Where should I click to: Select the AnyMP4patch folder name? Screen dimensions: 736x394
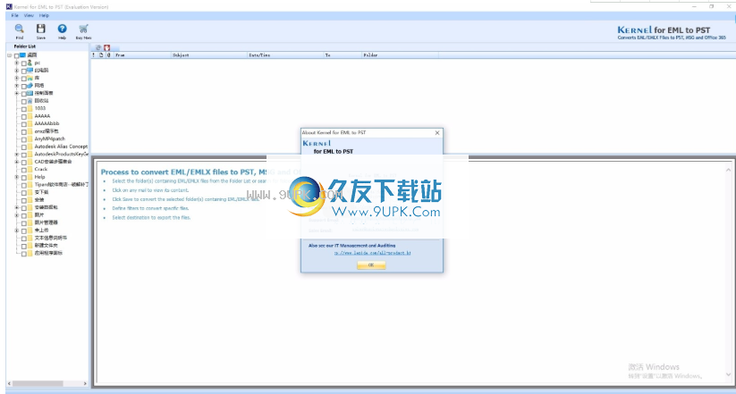coord(50,139)
